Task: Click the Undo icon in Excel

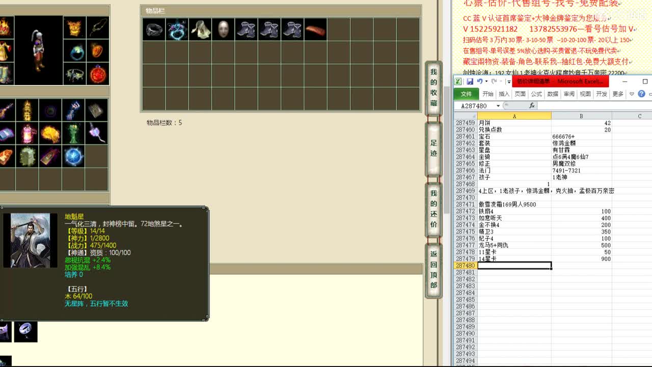Action: [x=480, y=82]
